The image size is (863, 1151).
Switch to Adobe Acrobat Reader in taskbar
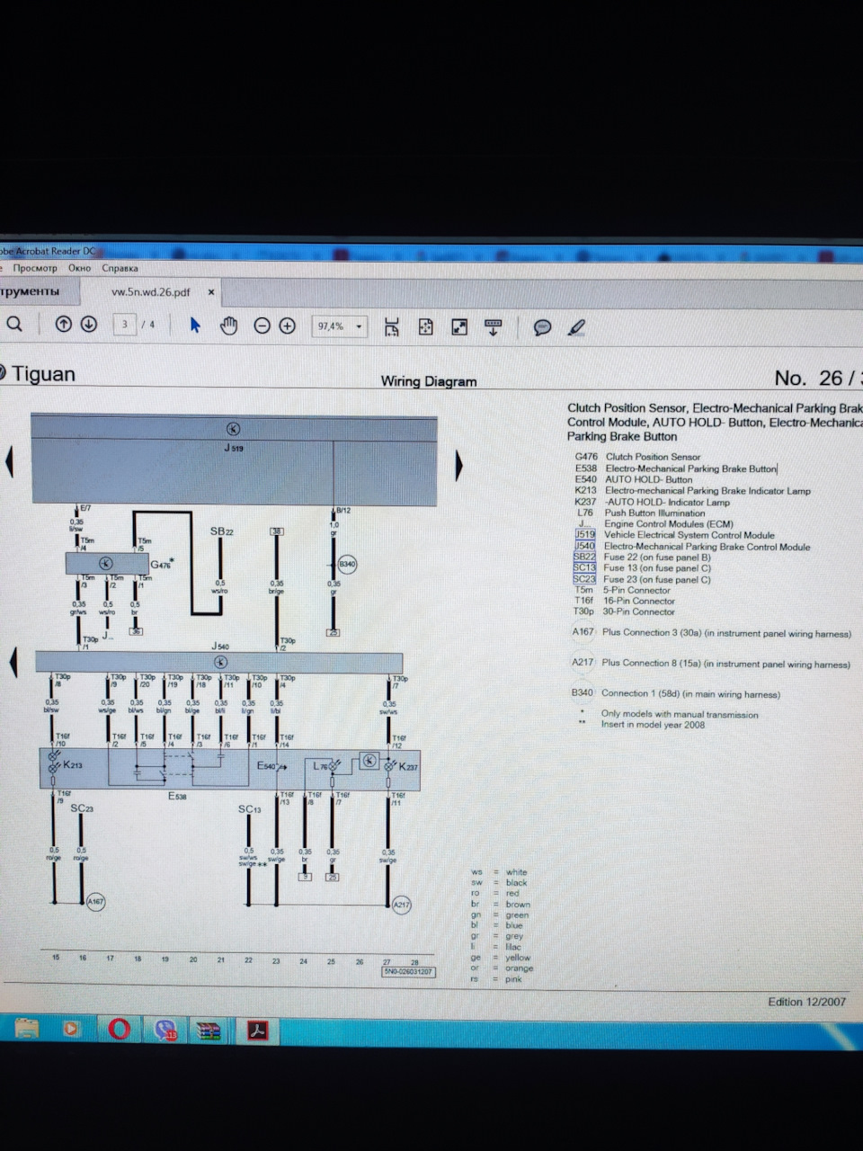click(258, 1031)
